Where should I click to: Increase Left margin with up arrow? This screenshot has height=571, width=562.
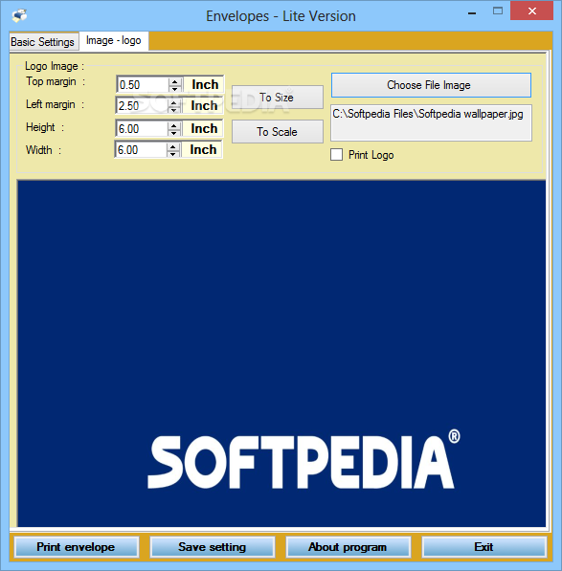[174, 103]
